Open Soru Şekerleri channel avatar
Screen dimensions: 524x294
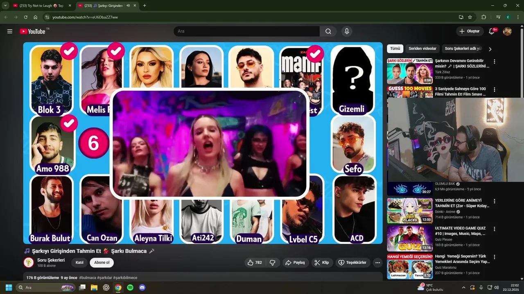29,263
